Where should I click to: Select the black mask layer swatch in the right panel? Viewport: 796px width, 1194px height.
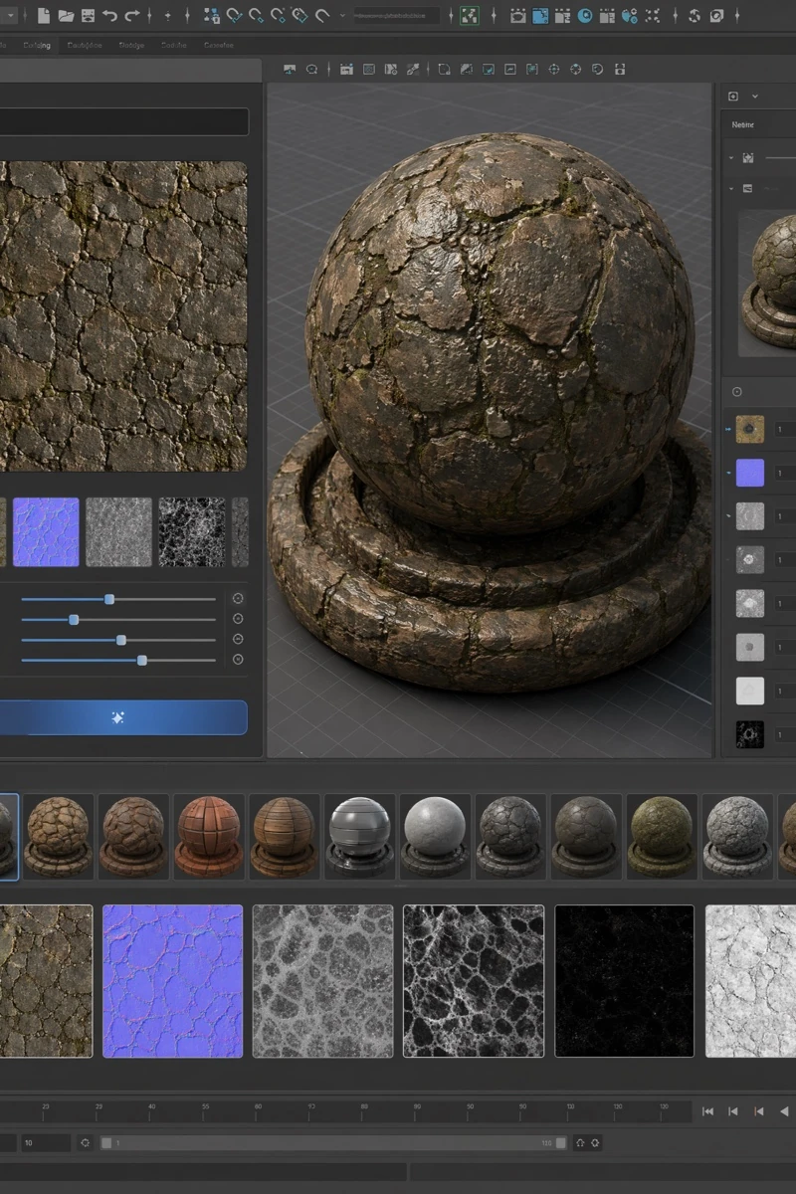click(x=750, y=734)
